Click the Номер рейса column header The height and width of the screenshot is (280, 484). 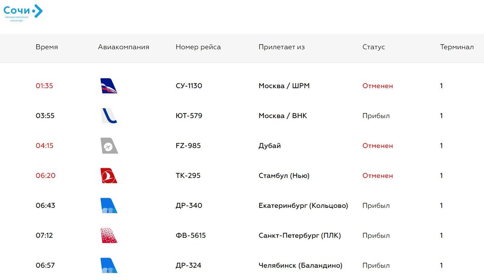click(198, 47)
